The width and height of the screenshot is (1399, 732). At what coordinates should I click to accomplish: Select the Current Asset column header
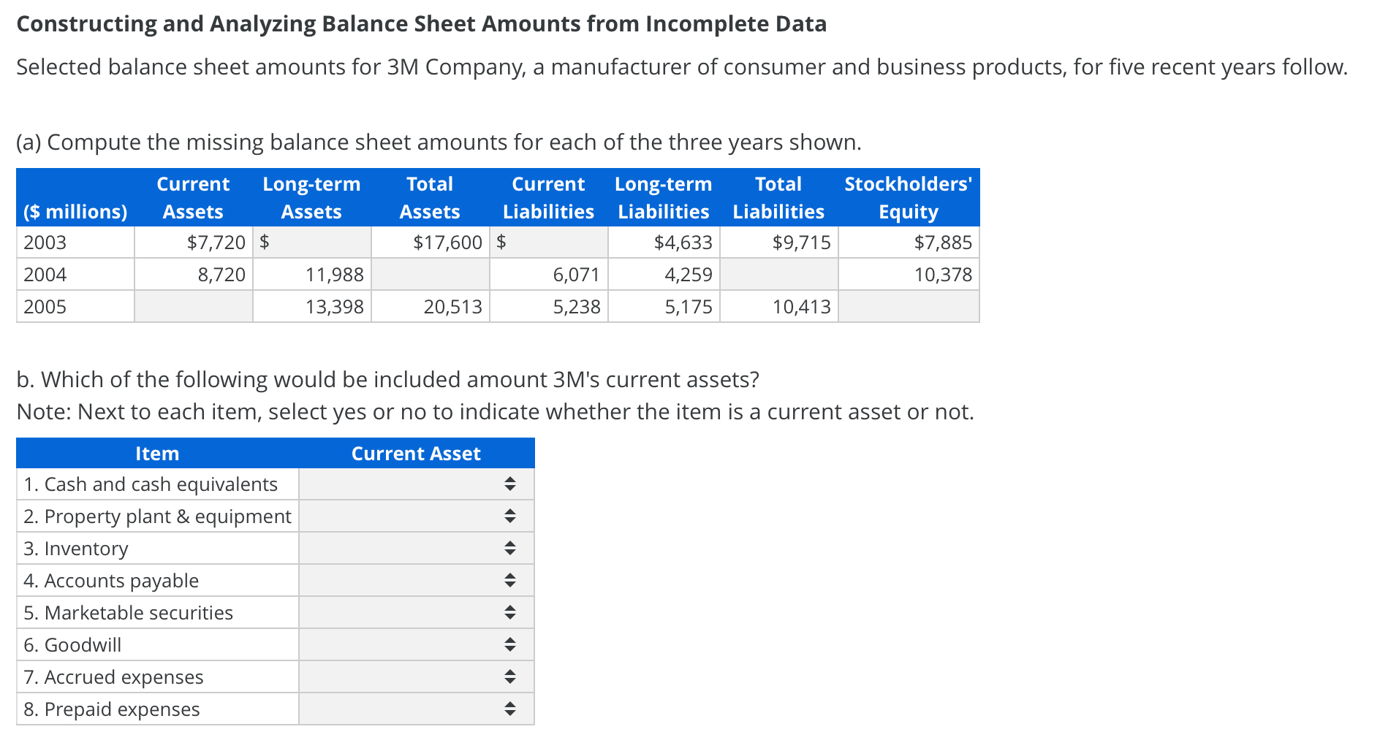[x=415, y=453]
